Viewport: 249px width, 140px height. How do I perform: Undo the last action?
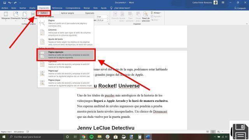pyautogui.click(x=9, y=3)
